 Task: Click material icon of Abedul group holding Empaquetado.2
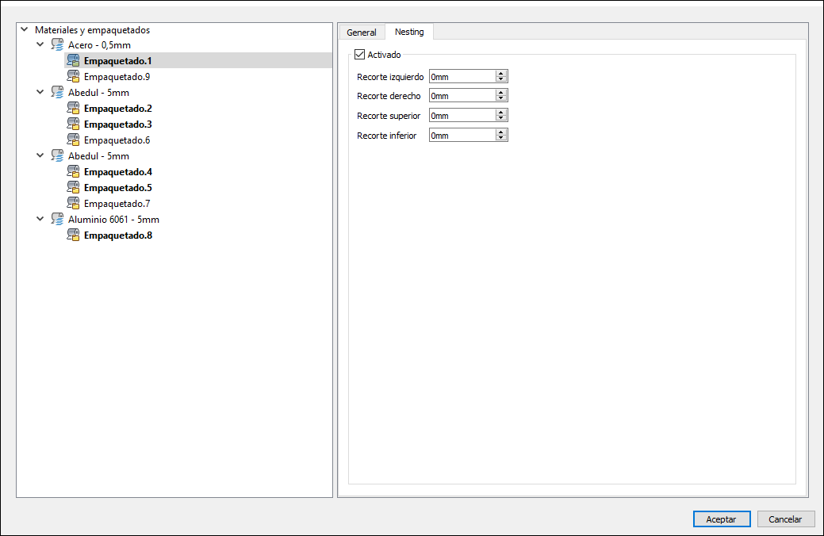[x=57, y=92]
